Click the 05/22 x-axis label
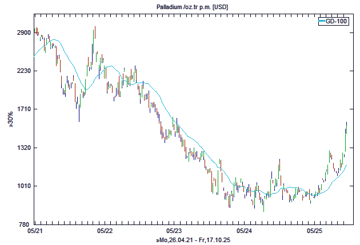 (x=105, y=231)
